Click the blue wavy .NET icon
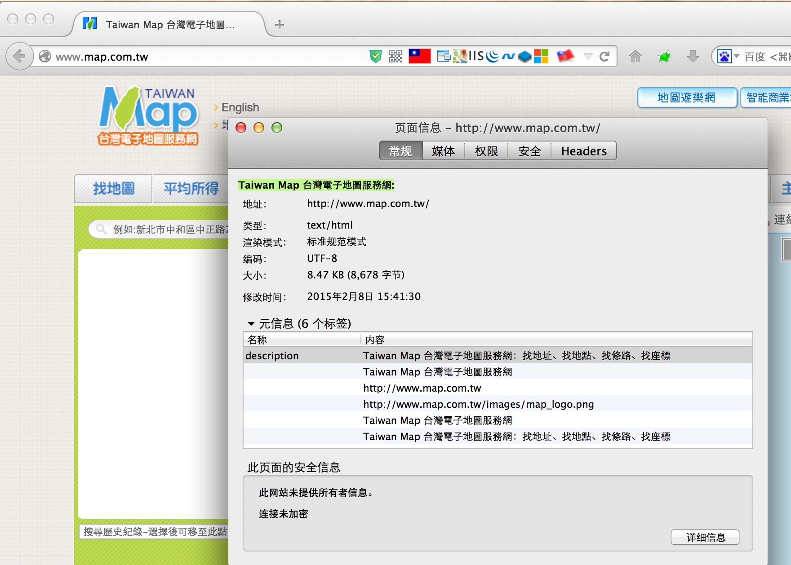Viewport: 791px width, 565px height. coord(508,57)
